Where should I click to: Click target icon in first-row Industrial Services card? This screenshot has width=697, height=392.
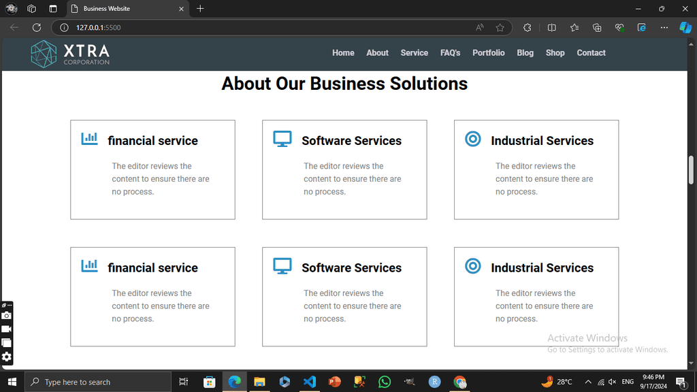tap(473, 139)
